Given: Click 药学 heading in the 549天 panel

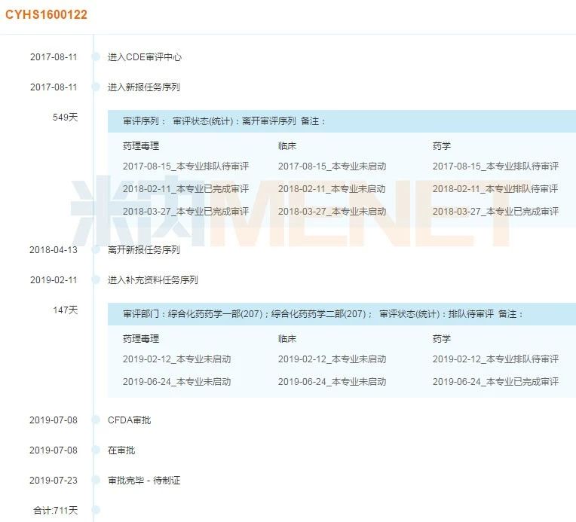Looking at the screenshot, I should 442,145.
